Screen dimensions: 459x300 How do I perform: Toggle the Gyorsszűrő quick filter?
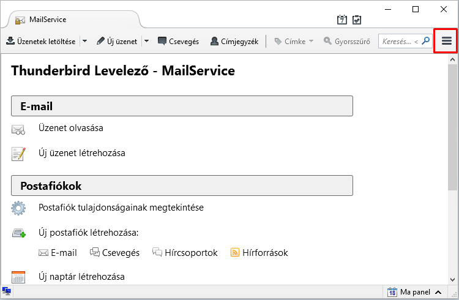click(346, 41)
